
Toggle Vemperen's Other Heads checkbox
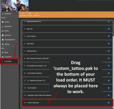(109, 95)
